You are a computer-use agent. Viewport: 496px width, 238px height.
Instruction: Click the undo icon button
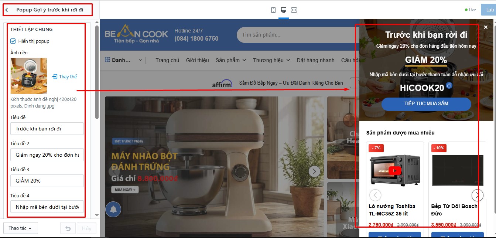tap(68, 228)
